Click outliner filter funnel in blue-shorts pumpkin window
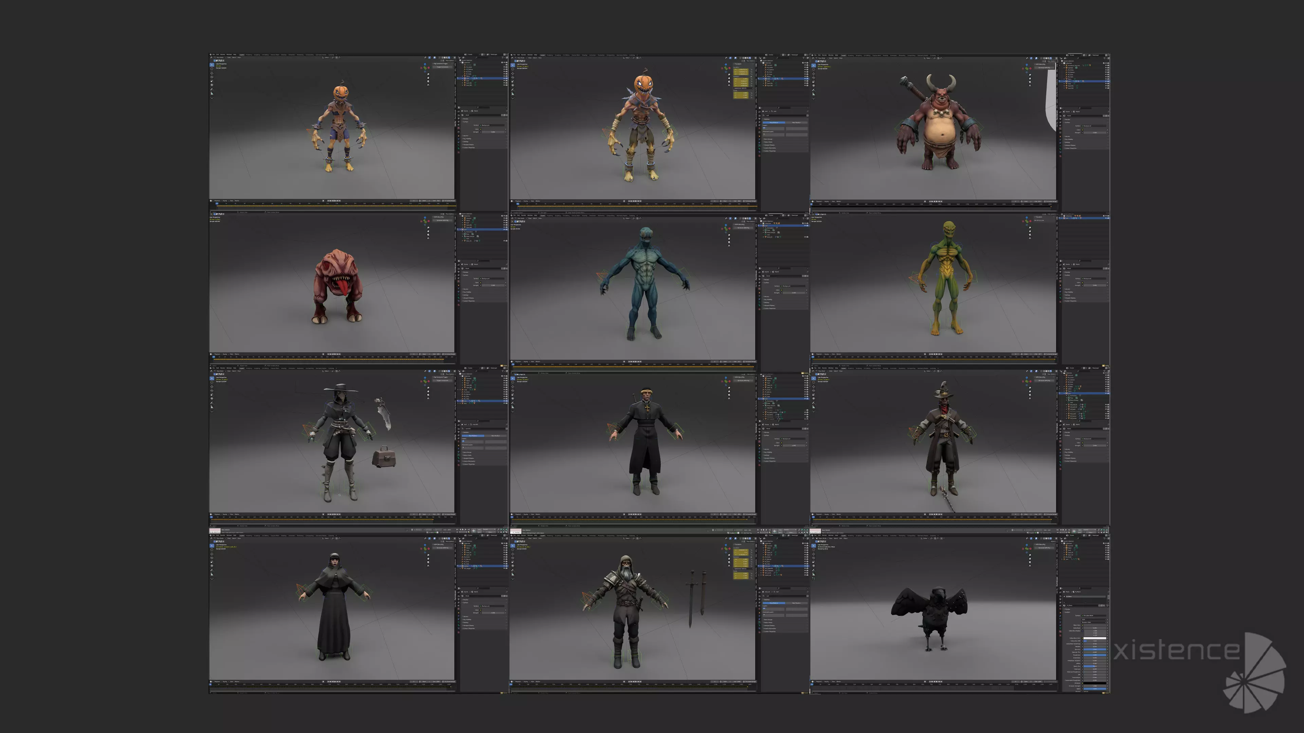The height and width of the screenshot is (733, 1304). point(503,58)
